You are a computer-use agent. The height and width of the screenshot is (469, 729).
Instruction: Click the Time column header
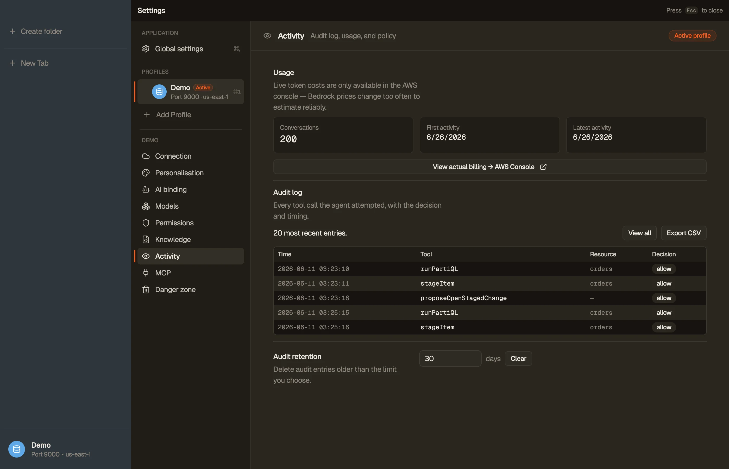285,254
